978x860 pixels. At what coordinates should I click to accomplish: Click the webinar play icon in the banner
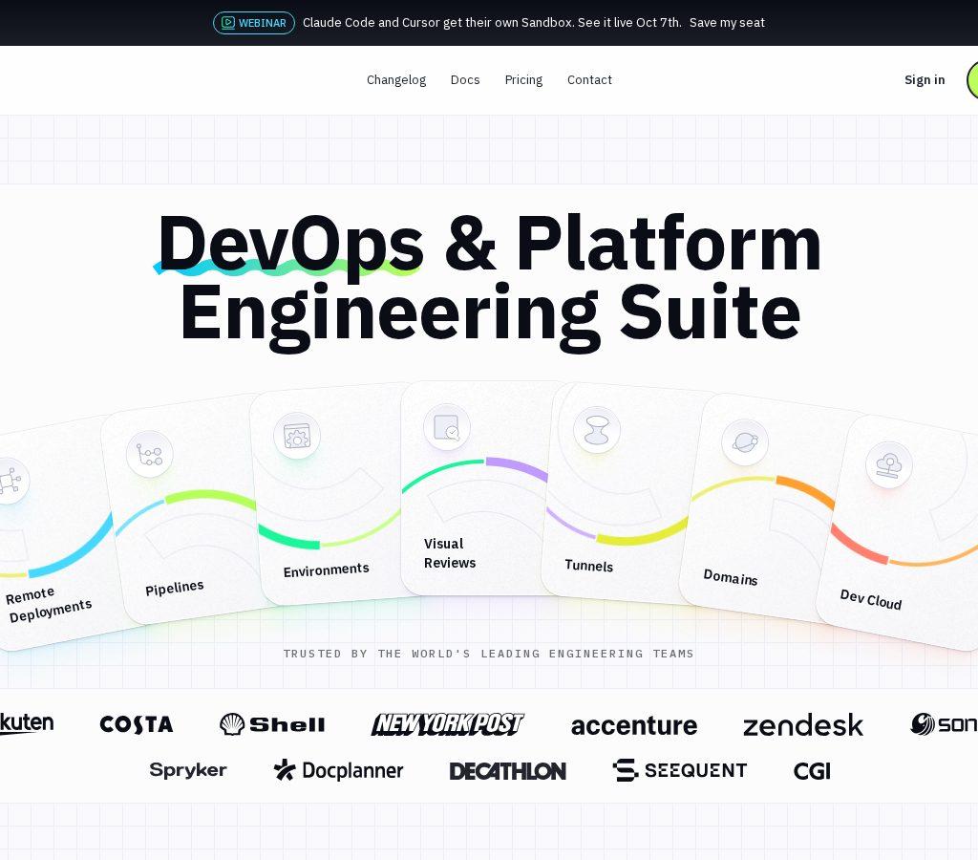tap(228, 23)
